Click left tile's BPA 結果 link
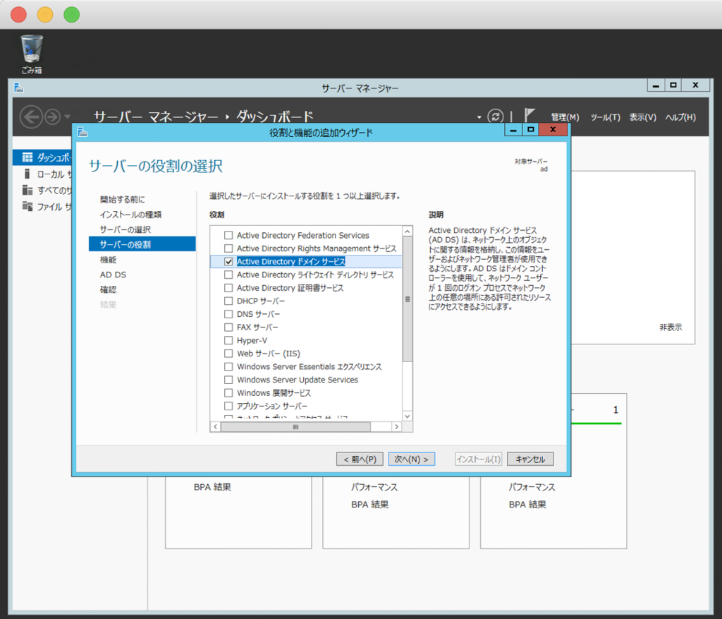The image size is (722, 619). pos(212,487)
